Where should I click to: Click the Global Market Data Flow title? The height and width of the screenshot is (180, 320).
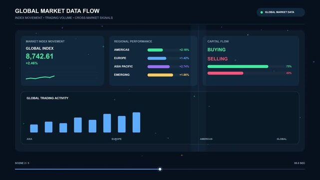tap(57, 11)
